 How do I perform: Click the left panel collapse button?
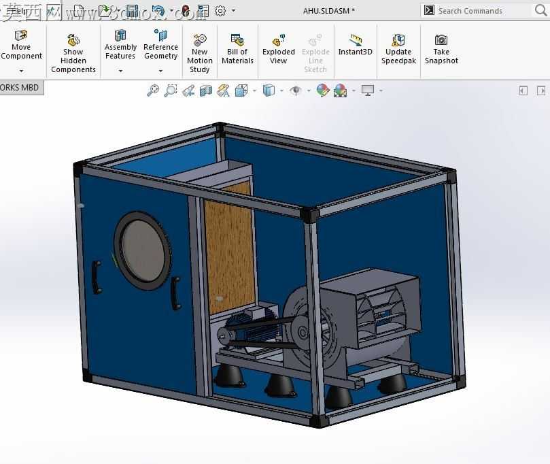(523, 91)
